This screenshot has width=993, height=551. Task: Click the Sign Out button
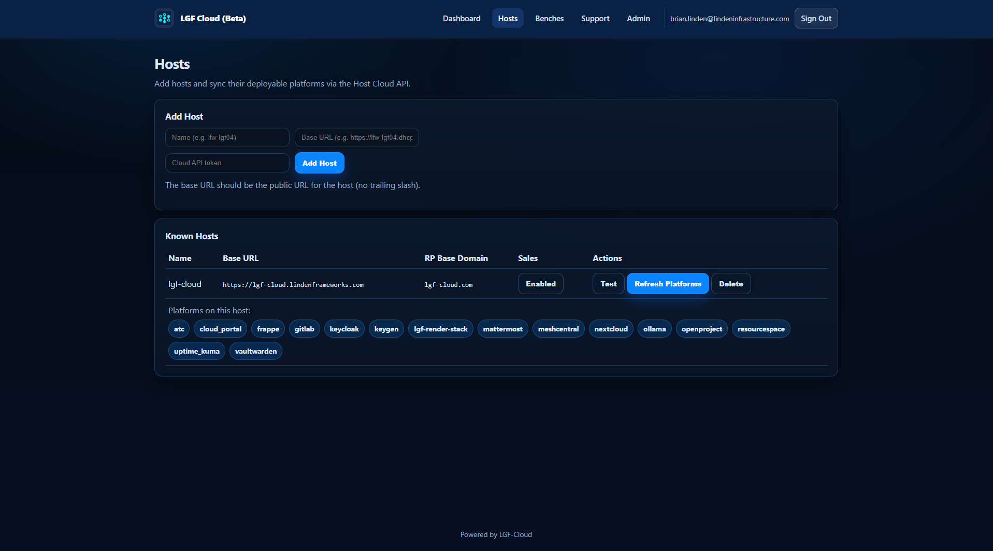coord(816,18)
